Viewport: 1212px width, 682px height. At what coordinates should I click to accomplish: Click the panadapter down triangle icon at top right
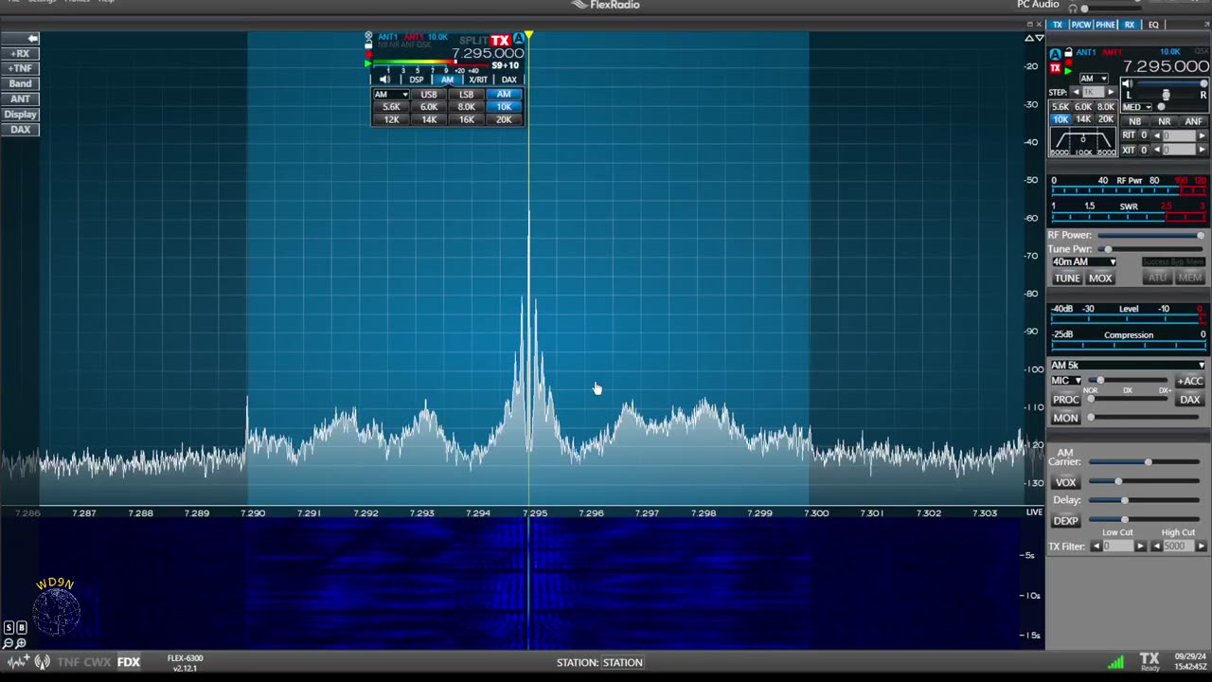point(1040,38)
